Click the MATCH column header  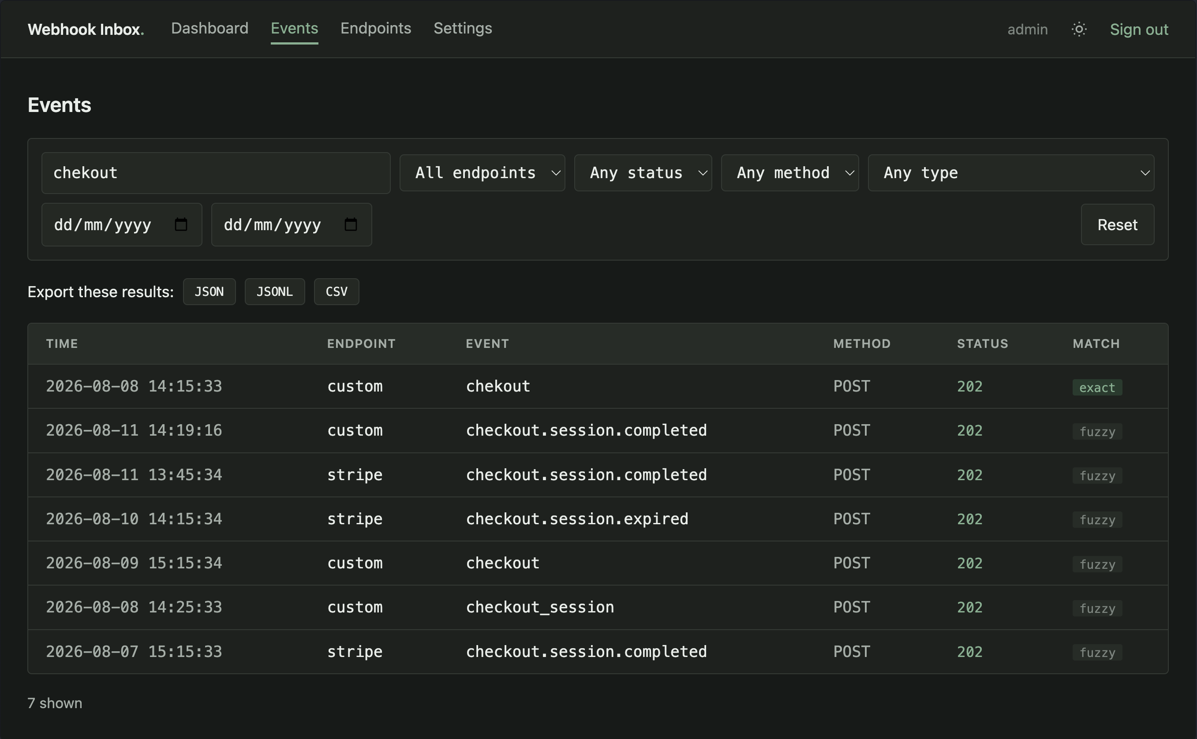pos(1096,343)
